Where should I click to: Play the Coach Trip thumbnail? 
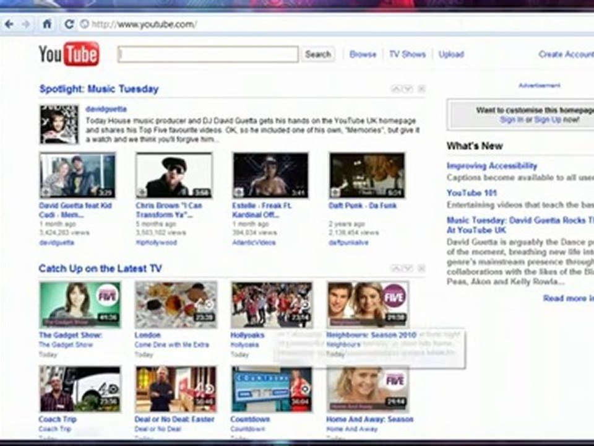(80, 389)
